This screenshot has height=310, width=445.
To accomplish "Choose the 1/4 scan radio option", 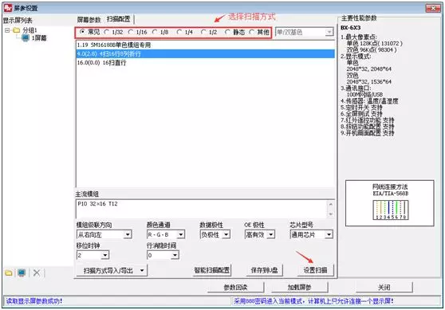I will pos(179,32).
